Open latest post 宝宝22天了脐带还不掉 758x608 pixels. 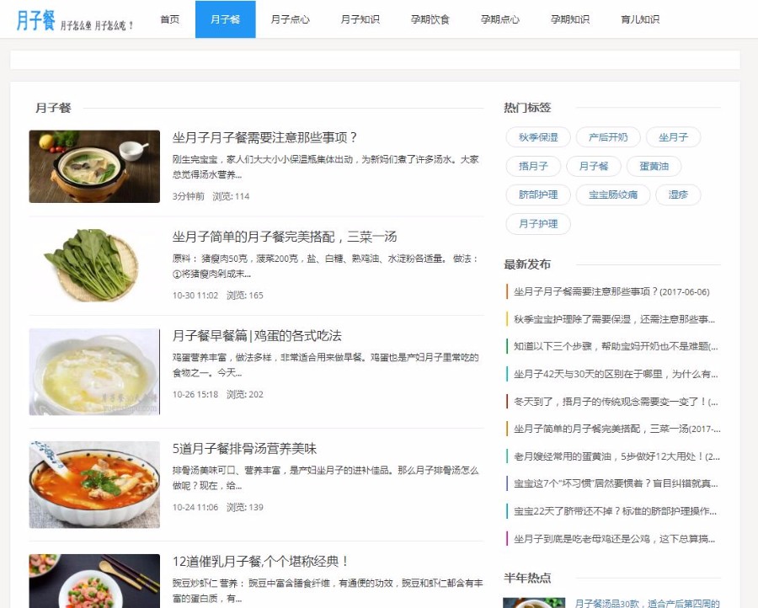point(615,511)
